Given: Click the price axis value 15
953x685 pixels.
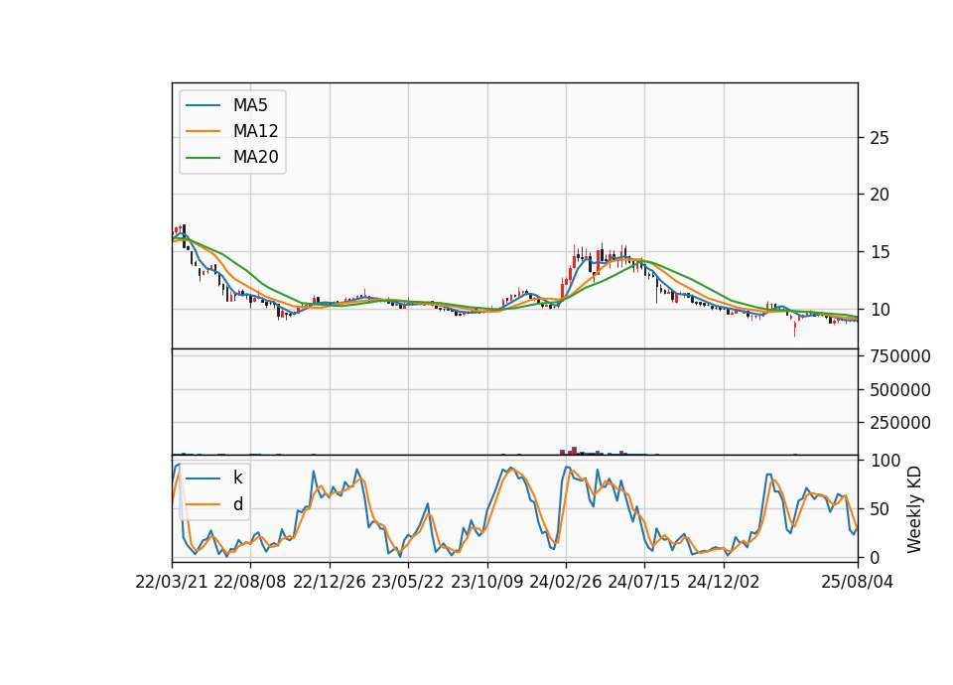Looking at the screenshot, I should coord(880,251).
